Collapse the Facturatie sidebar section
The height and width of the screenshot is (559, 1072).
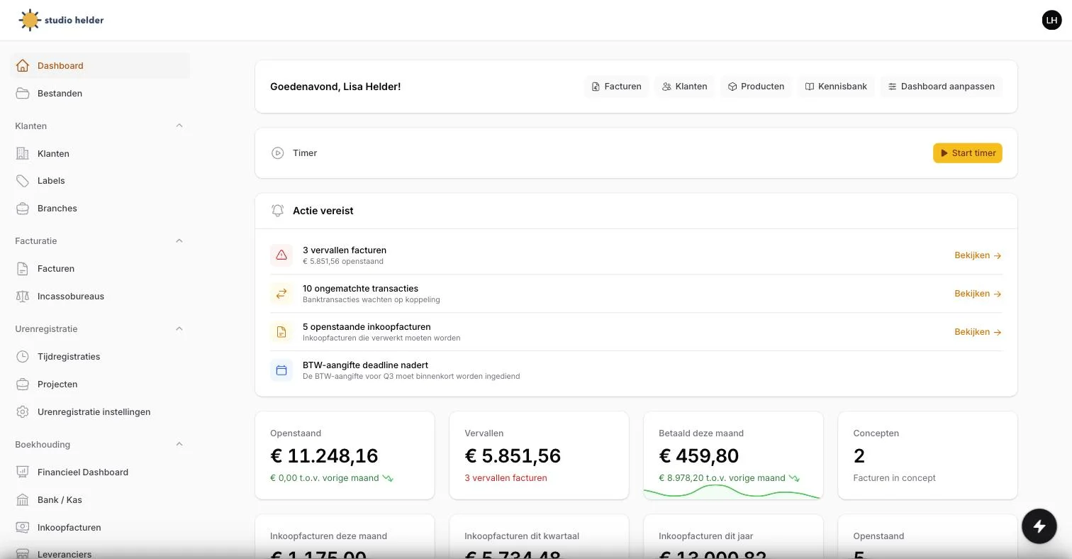[x=179, y=241]
